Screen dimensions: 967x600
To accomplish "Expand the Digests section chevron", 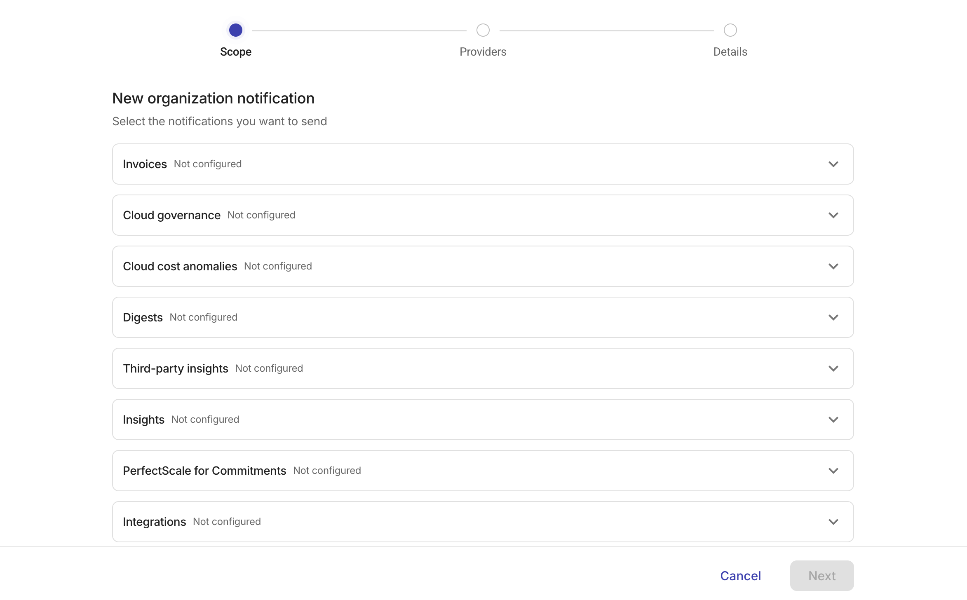I will [x=833, y=317].
